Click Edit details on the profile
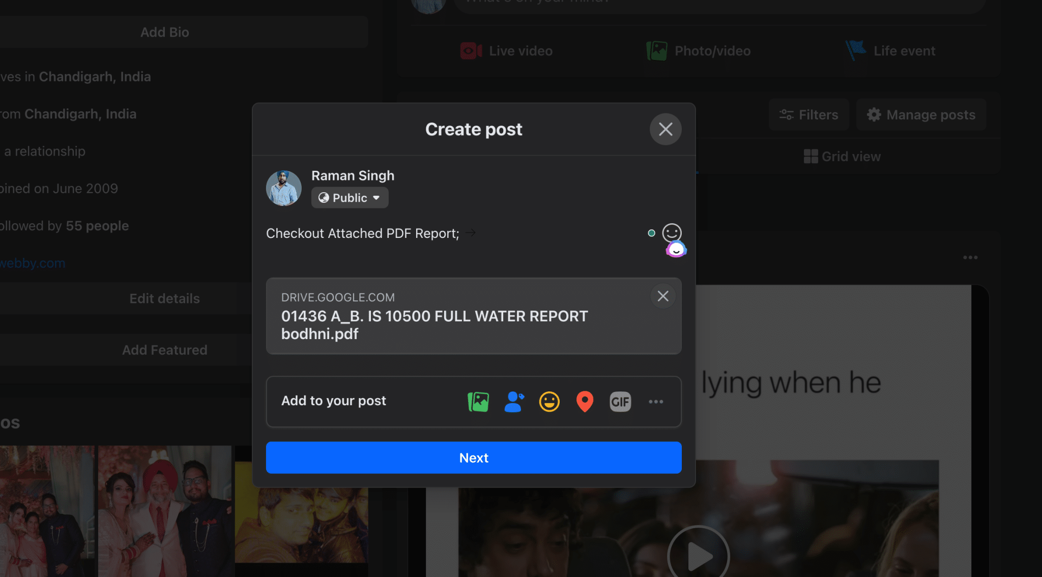Screen dimensions: 1042x577 (x=164, y=298)
